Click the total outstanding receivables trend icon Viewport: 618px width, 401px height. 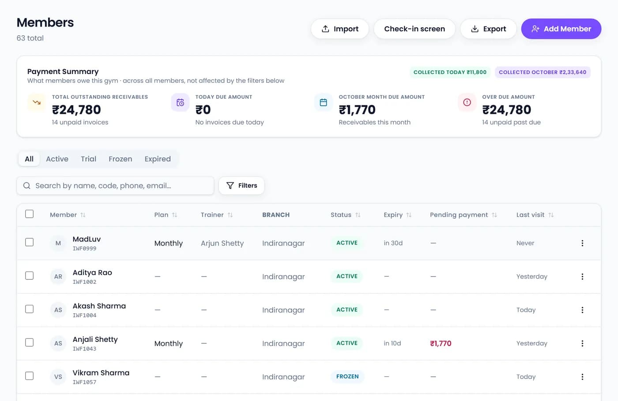(x=37, y=102)
